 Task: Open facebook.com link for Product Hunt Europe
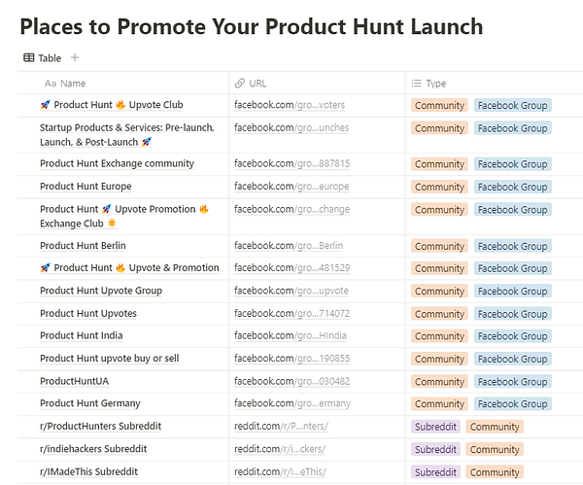pos(291,187)
